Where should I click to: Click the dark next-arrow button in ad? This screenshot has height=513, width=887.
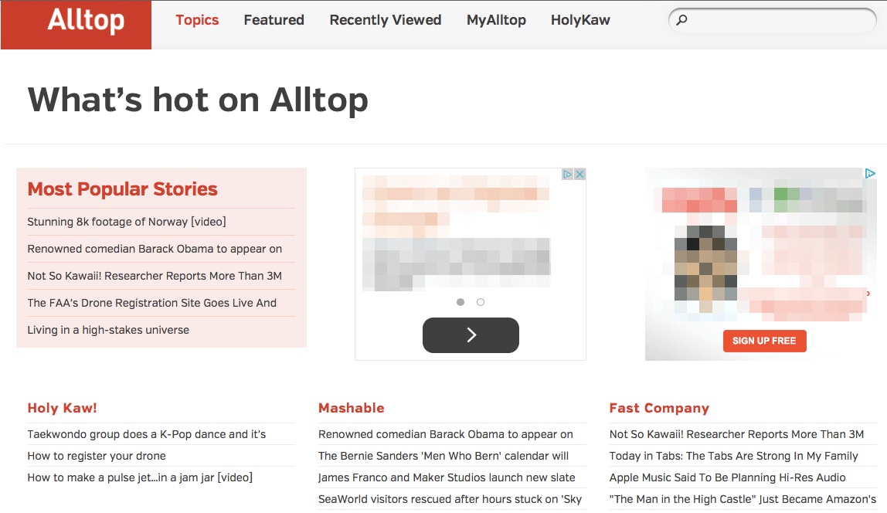tap(471, 335)
